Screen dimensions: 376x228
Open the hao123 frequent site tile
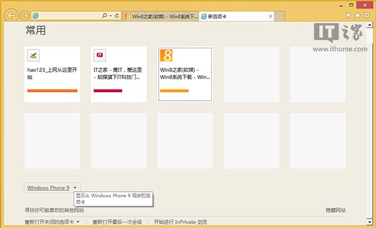tap(52, 75)
